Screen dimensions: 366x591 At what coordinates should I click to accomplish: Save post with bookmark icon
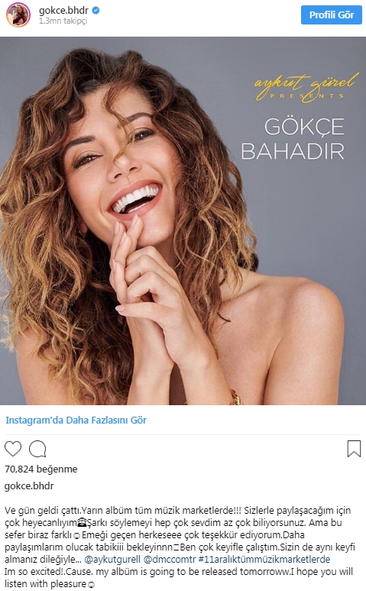coord(354,449)
